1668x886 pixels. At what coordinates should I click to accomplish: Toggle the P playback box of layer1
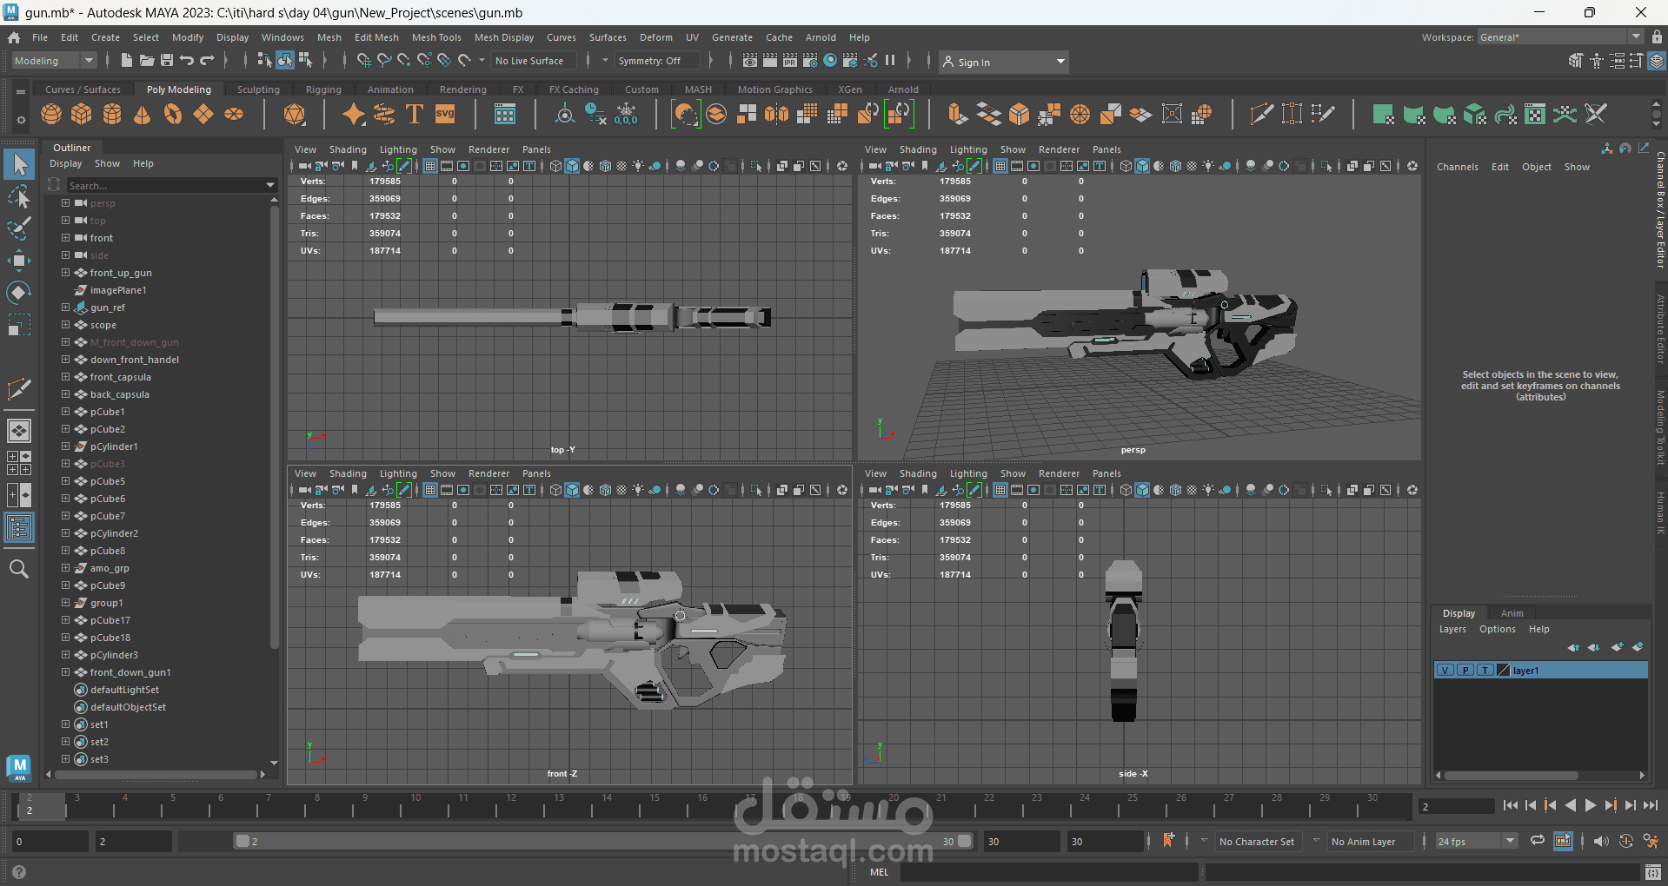click(x=1465, y=671)
